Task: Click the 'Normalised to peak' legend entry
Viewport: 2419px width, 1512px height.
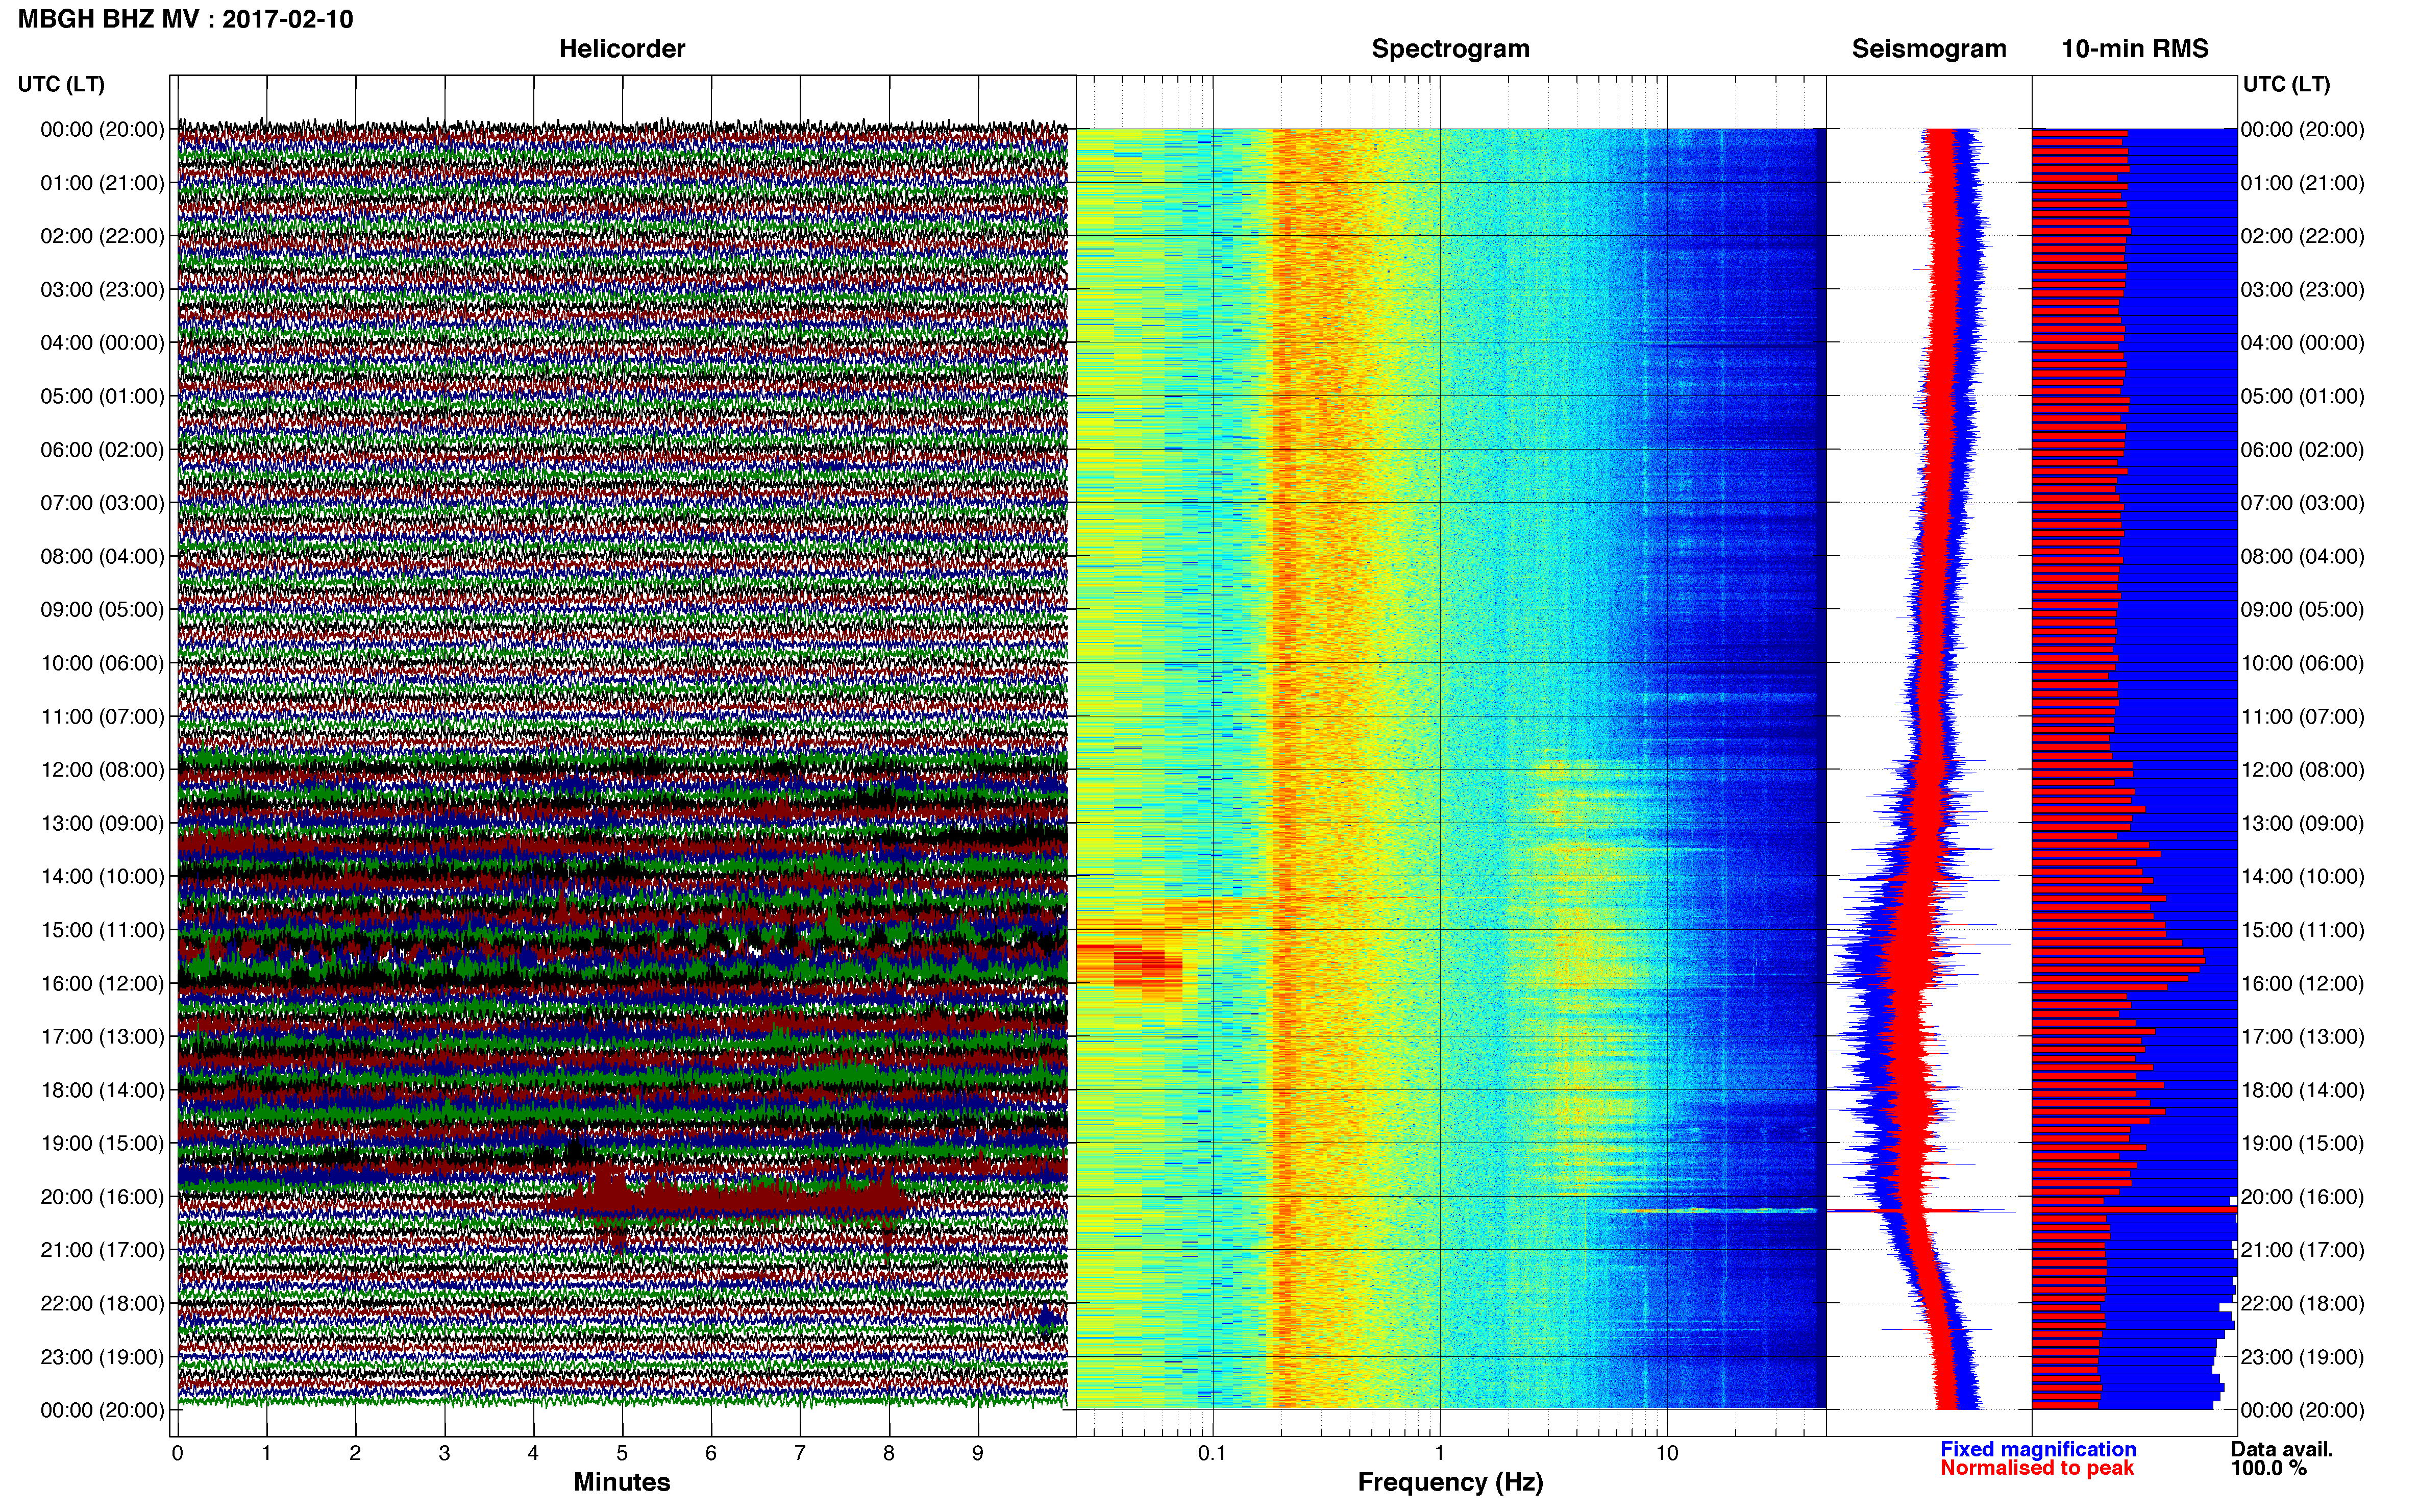Action: tap(2037, 1468)
